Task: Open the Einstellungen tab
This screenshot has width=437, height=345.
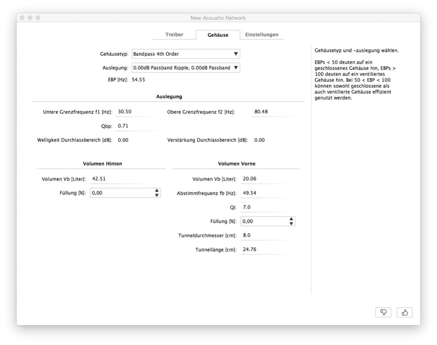Action: [262, 35]
